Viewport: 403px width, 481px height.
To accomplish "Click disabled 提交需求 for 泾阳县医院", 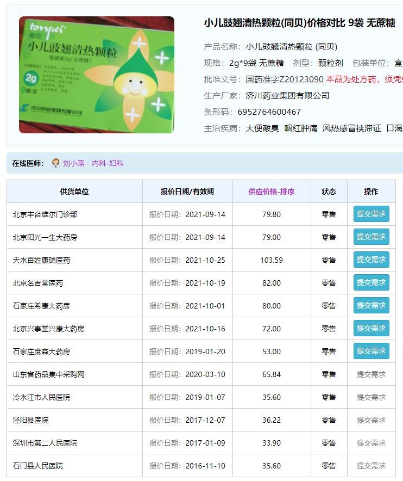I will [x=371, y=420].
